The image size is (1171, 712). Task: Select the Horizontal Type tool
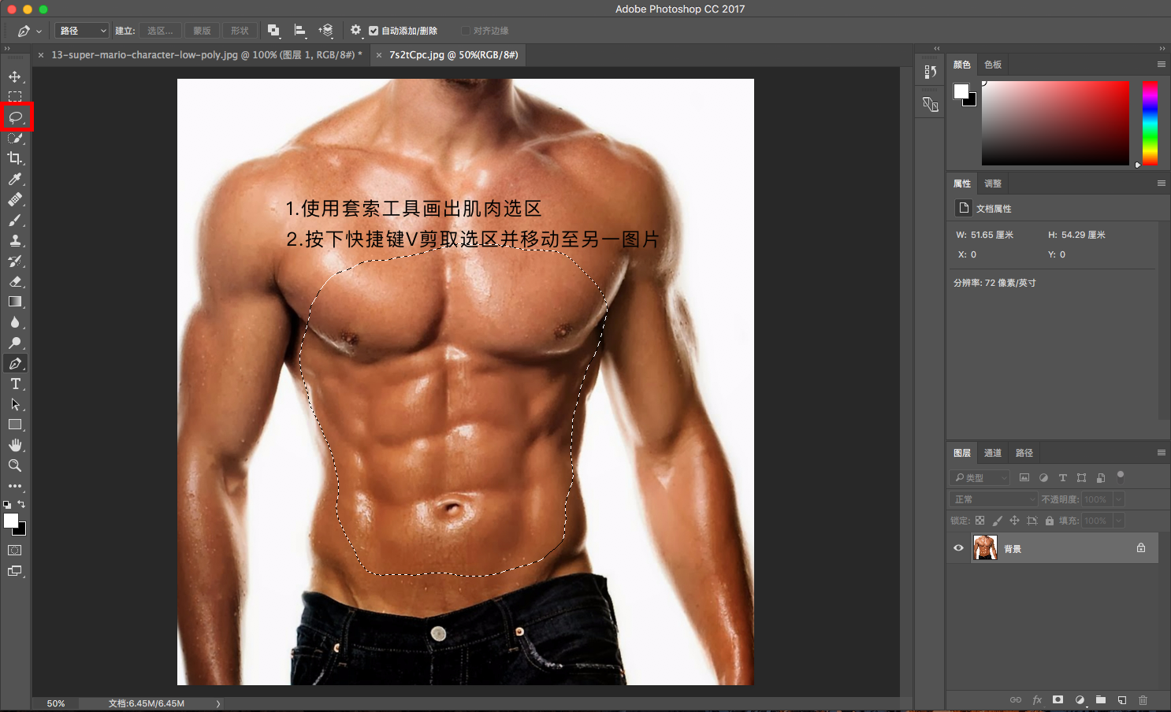(15, 384)
